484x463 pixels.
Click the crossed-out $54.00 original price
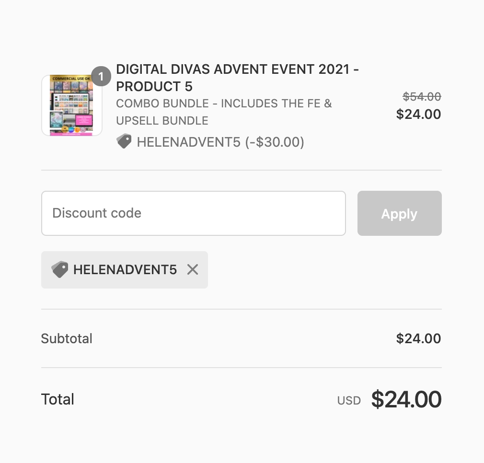coord(421,97)
